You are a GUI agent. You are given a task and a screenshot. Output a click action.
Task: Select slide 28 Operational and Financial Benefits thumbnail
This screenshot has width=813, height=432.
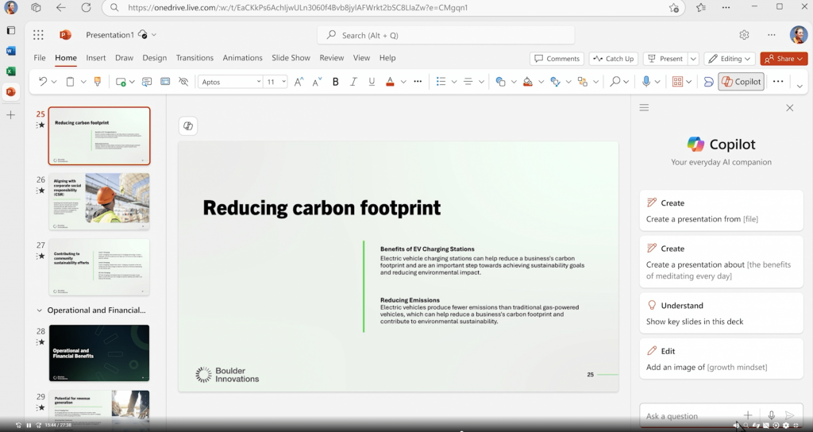pyautogui.click(x=99, y=353)
